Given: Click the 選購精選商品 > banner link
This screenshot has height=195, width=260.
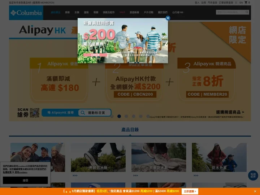Looking at the screenshot, I should 230,112.
